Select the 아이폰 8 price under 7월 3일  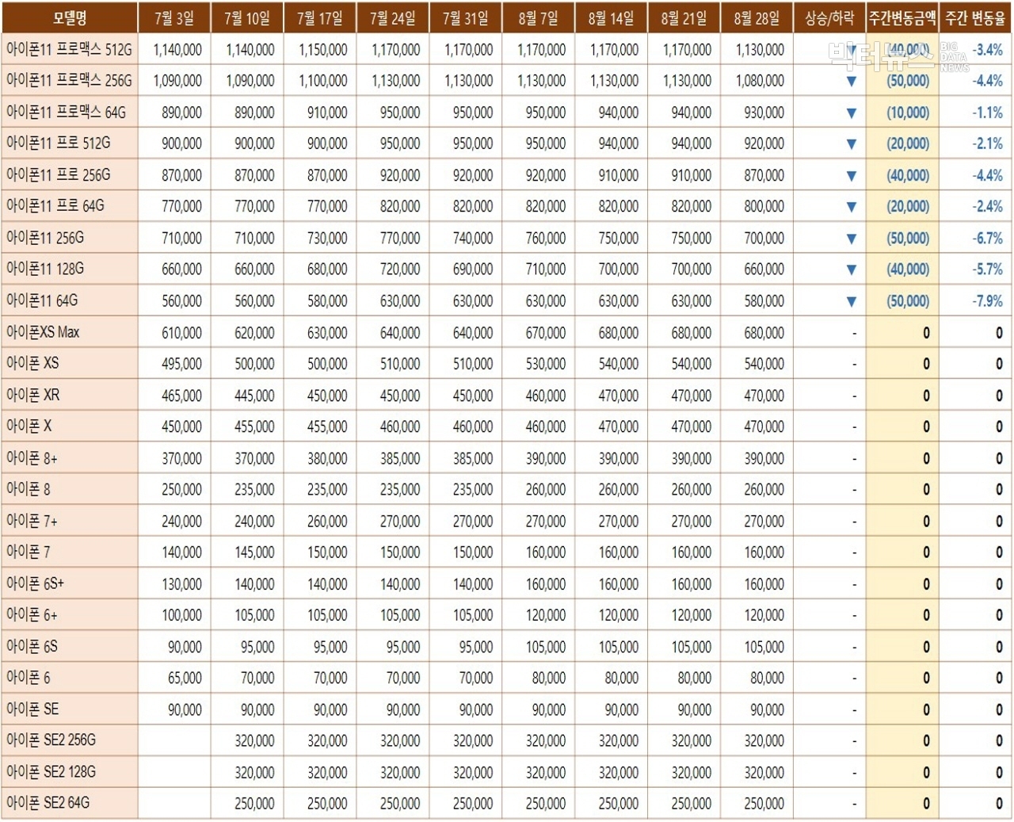(x=182, y=490)
